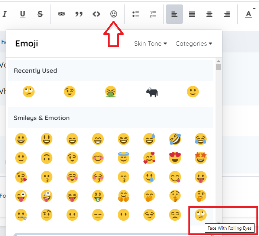
Task: Insert a code block
Action: [x=96, y=14]
